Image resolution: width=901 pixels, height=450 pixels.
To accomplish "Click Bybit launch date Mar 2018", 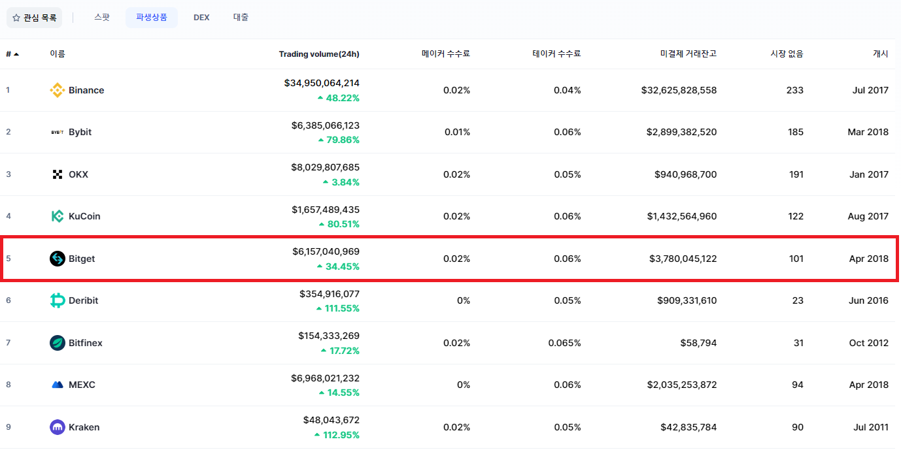I will (x=868, y=132).
